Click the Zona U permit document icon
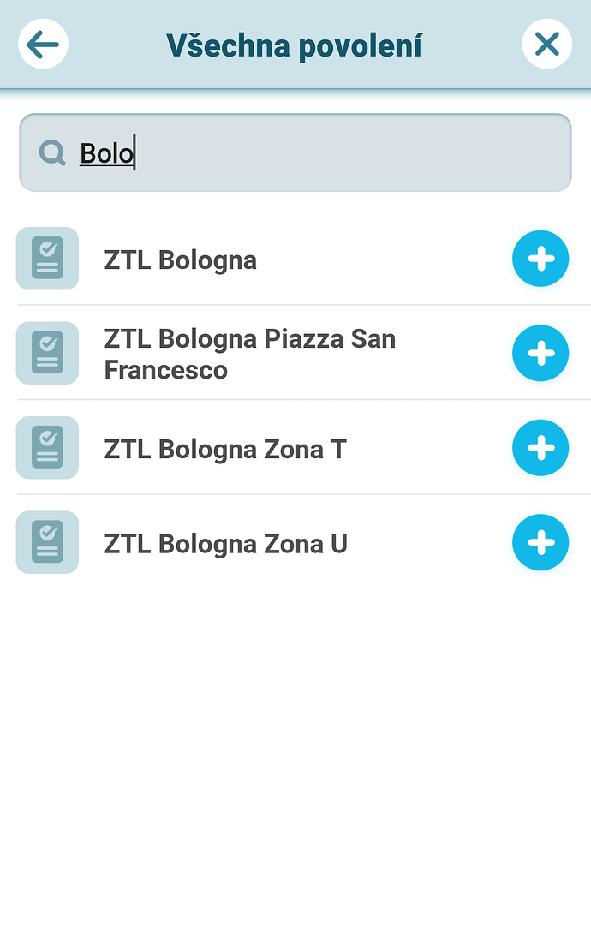This screenshot has height=937, width=591. pyautogui.click(x=47, y=542)
